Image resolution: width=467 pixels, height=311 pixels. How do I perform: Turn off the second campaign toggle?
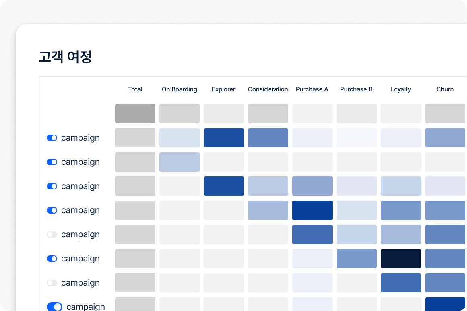tap(52, 162)
